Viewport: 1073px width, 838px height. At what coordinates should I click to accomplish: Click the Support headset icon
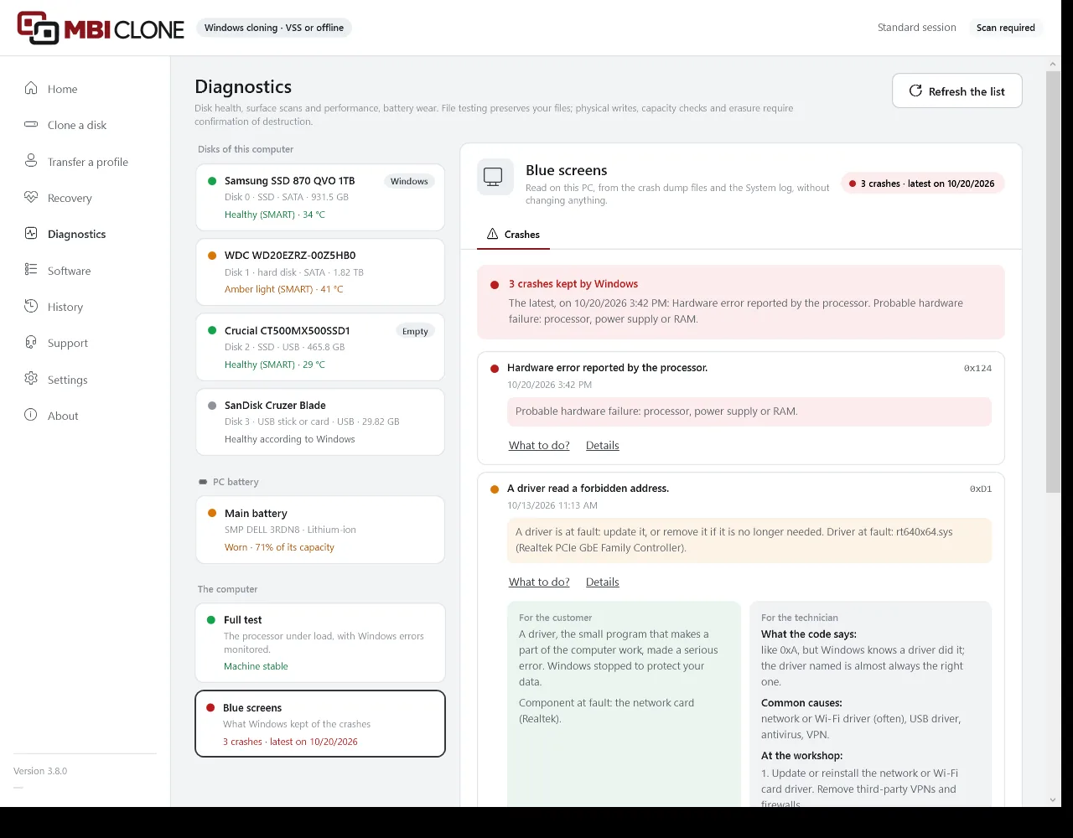[x=31, y=342]
